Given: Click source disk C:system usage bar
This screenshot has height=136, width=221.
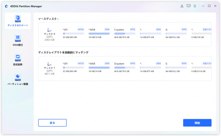Looking at the screenshot, I should pyautogui.click(x=125, y=34).
